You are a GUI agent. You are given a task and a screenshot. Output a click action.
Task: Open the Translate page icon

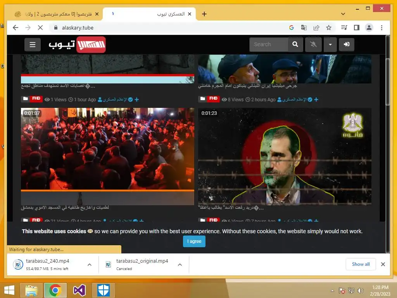[304, 28]
